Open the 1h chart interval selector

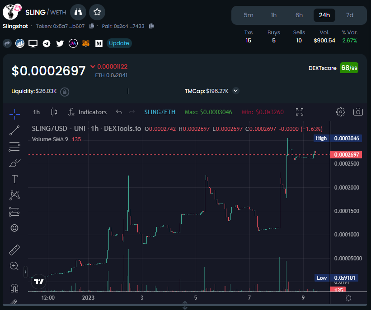[37, 112]
